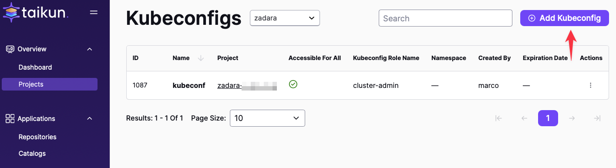Click the green Accessible For All checkmark
Image resolution: width=616 pixels, height=168 pixels.
293,84
